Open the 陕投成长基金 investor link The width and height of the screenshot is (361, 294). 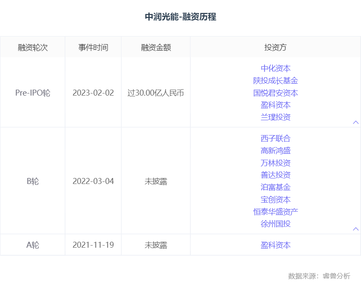coord(276,81)
